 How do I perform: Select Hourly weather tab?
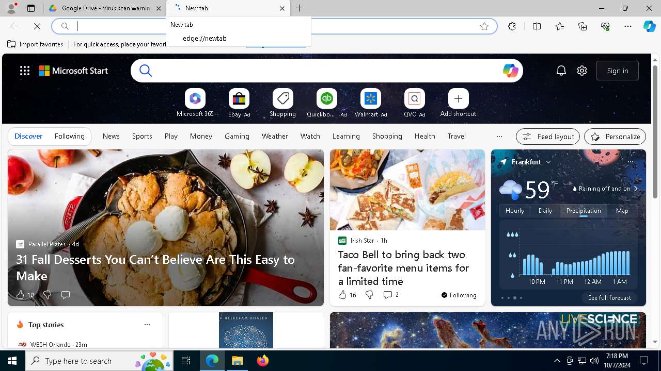click(515, 210)
